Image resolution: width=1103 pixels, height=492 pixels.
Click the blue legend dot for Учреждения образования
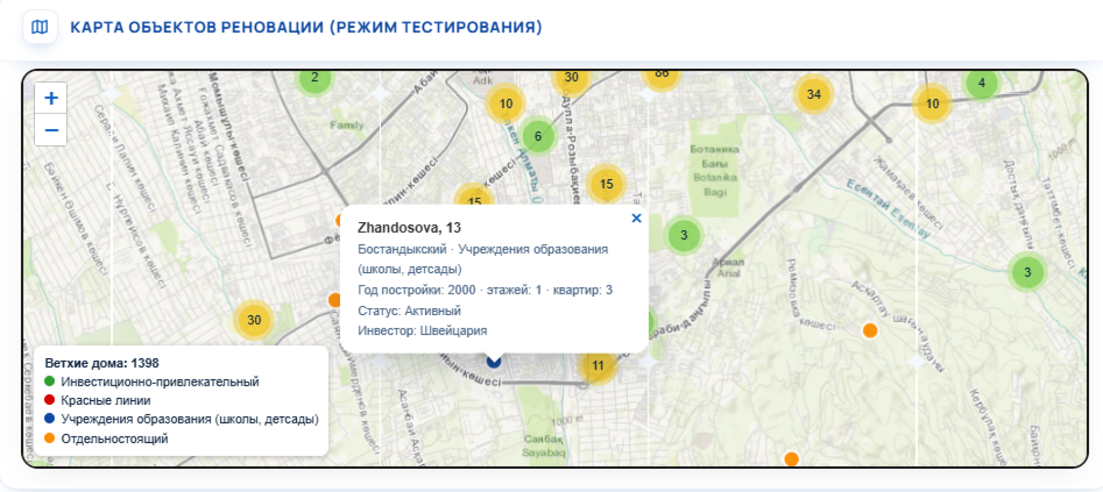click(49, 419)
